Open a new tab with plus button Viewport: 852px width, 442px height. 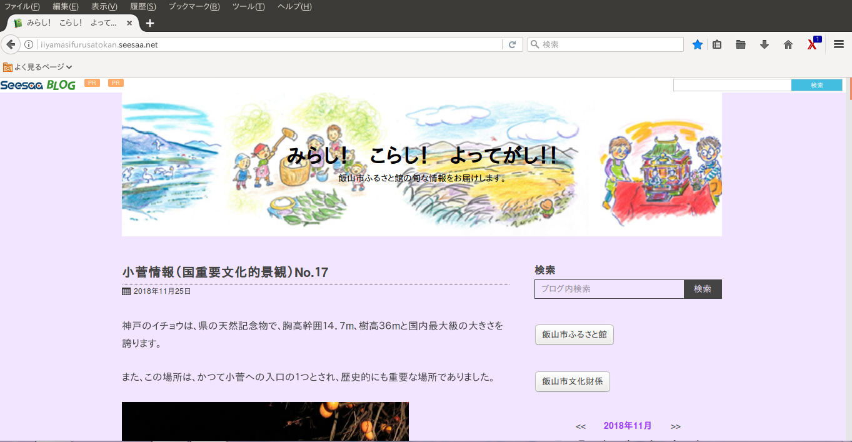pyautogui.click(x=150, y=23)
